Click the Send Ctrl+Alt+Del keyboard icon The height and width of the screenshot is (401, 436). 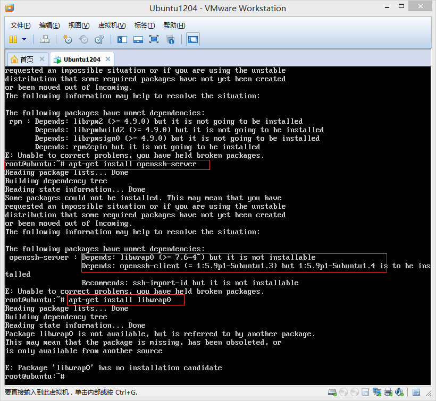45,39
